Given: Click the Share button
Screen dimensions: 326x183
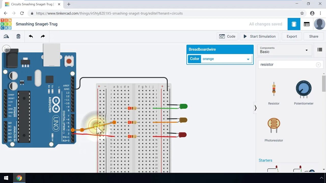Looking at the screenshot, I should click(314, 36).
